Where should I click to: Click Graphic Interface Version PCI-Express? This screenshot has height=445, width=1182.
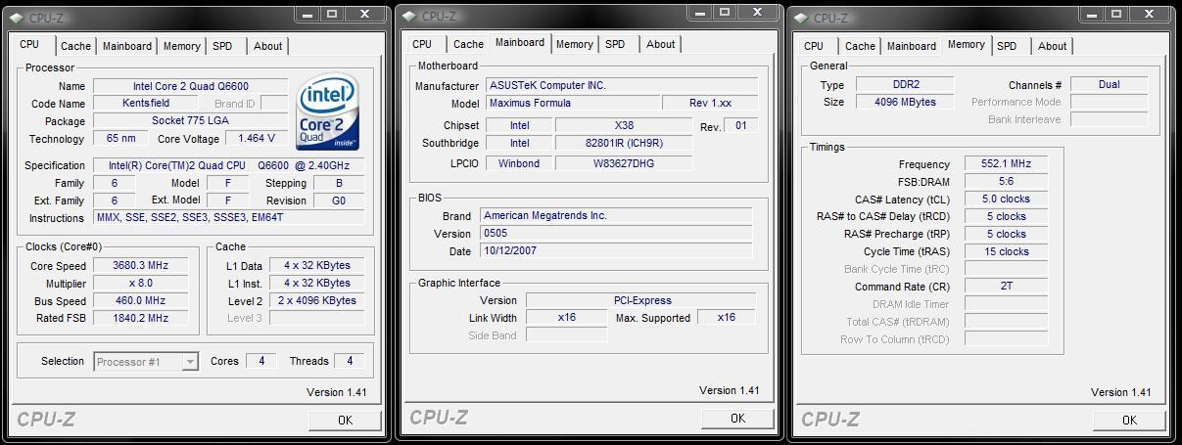[640, 300]
